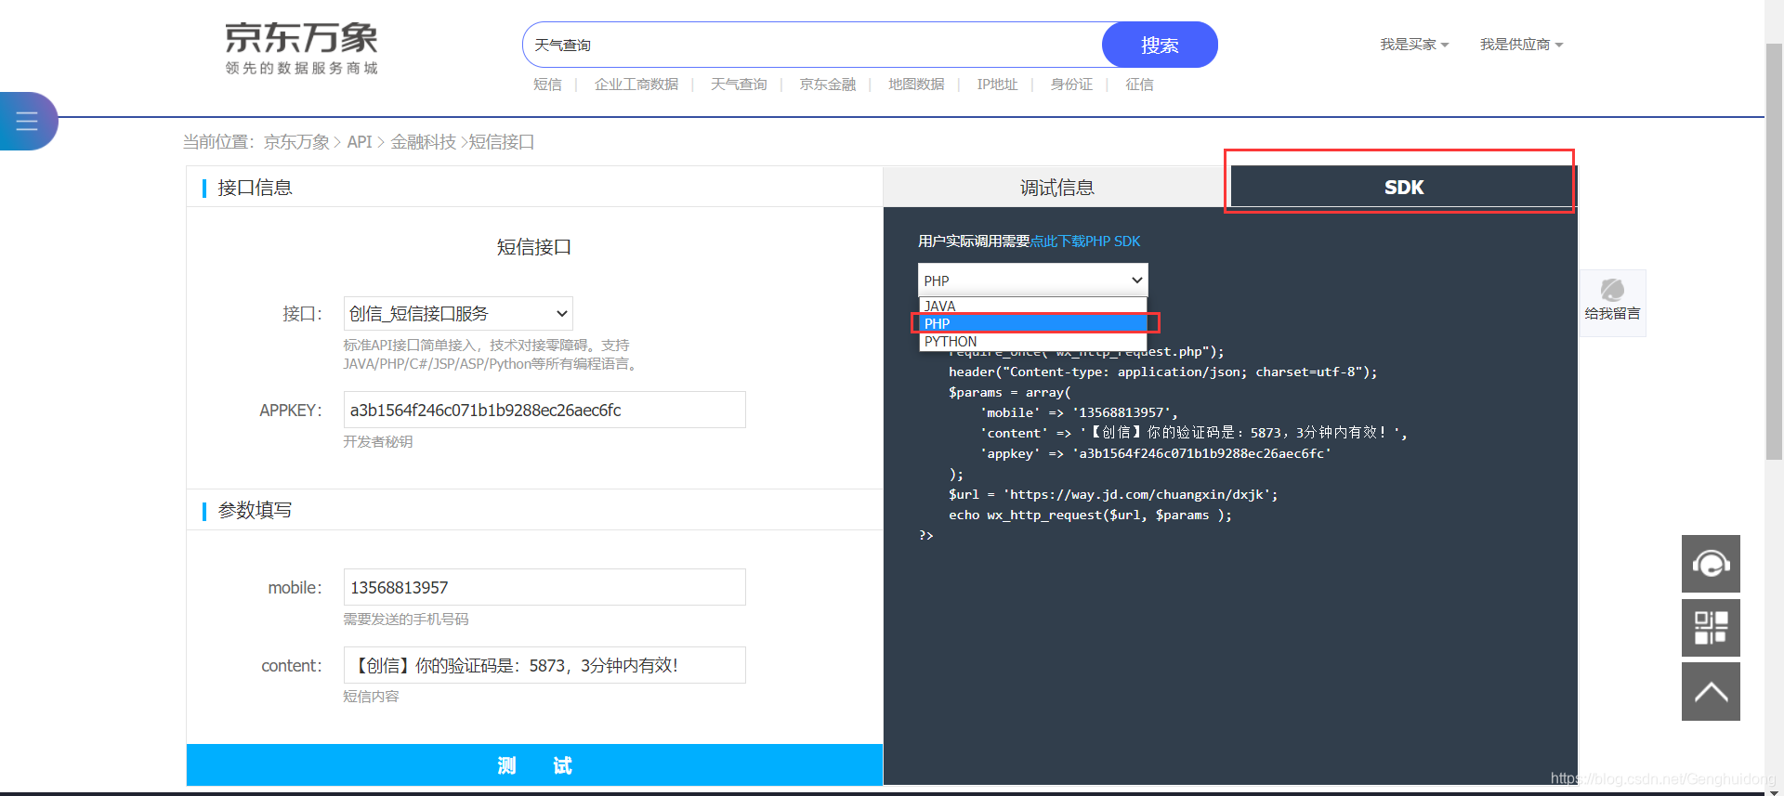Open the 地图数据 quick link

pos(916,85)
